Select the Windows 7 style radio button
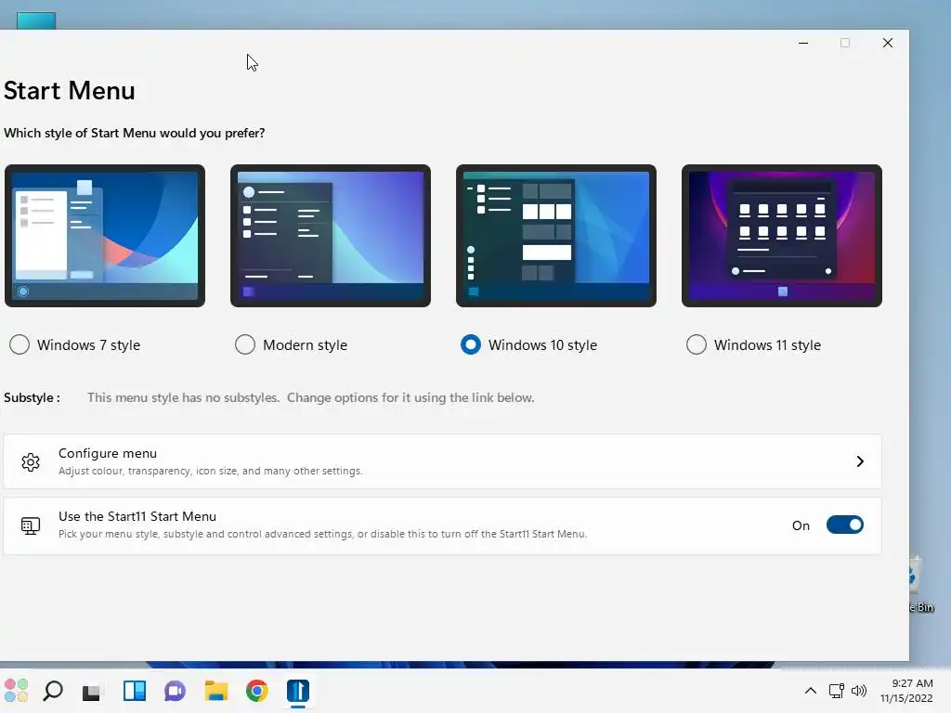 click(x=20, y=344)
